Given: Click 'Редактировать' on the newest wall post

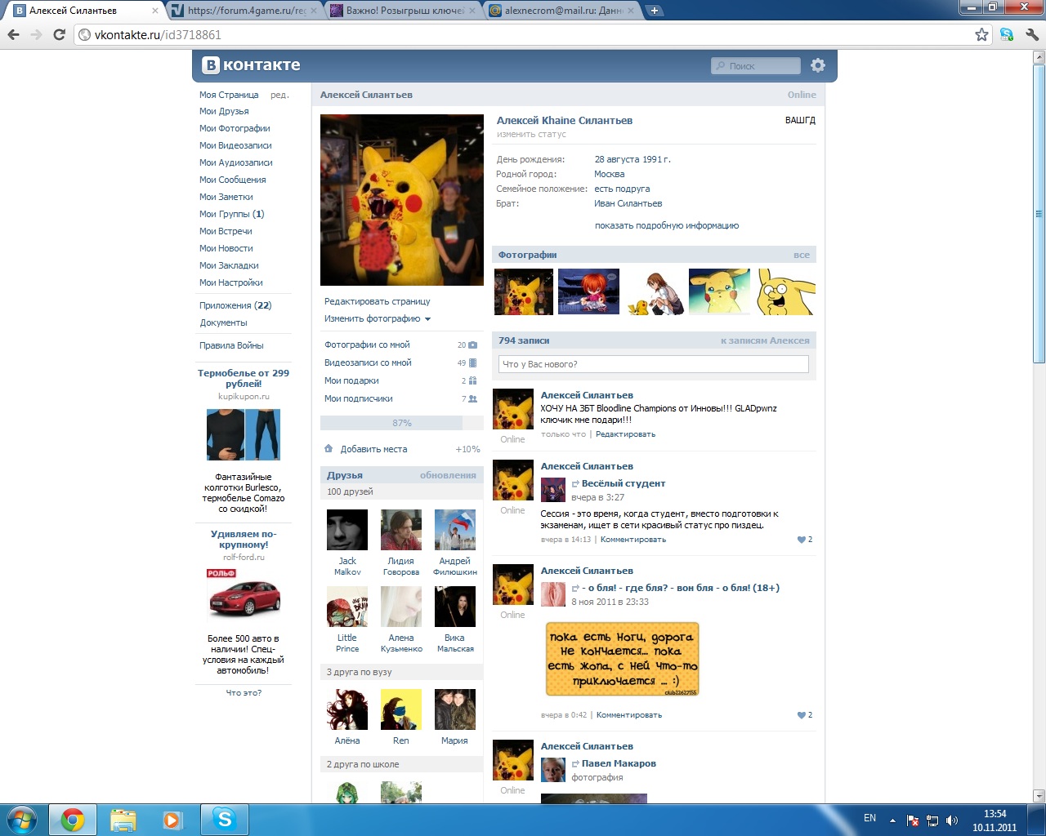Looking at the screenshot, I should [x=625, y=434].
